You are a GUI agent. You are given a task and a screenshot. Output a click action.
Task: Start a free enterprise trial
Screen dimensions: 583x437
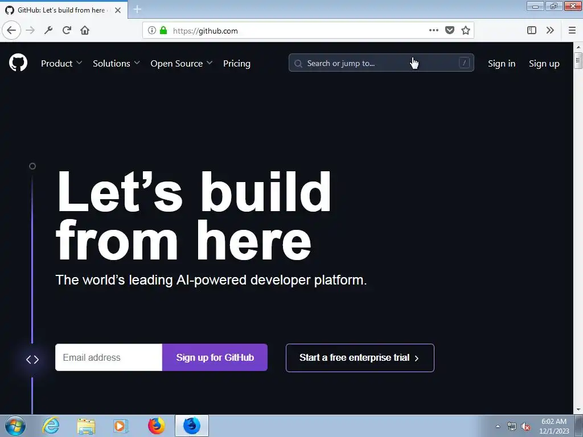[x=360, y=358]
